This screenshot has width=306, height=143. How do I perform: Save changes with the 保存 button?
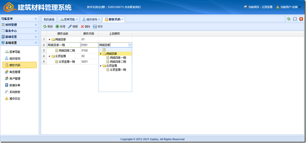tap(98, 27)
